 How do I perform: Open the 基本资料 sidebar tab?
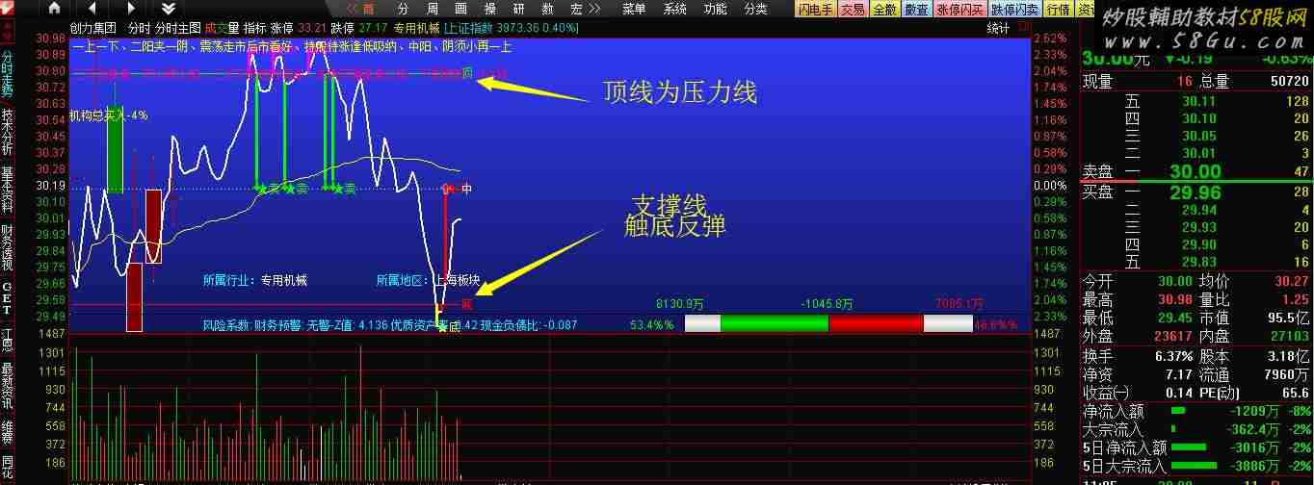coord(7,190)
